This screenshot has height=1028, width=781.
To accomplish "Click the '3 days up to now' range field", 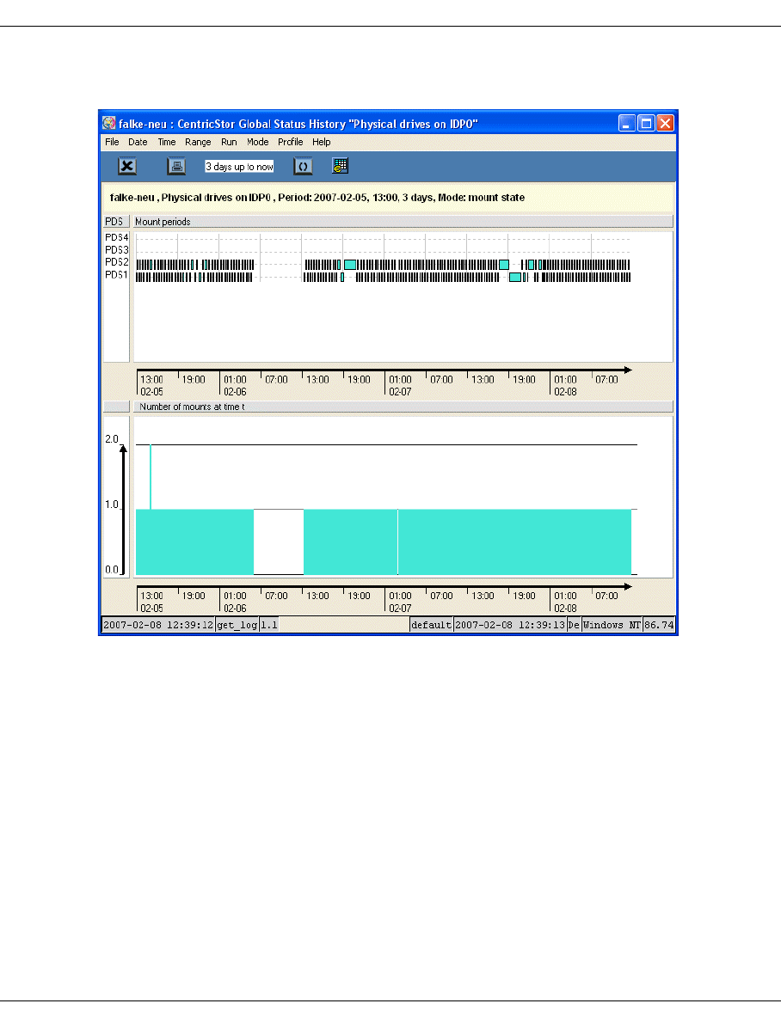I will (240, 167).
